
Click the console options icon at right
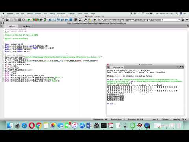point(183,67)
